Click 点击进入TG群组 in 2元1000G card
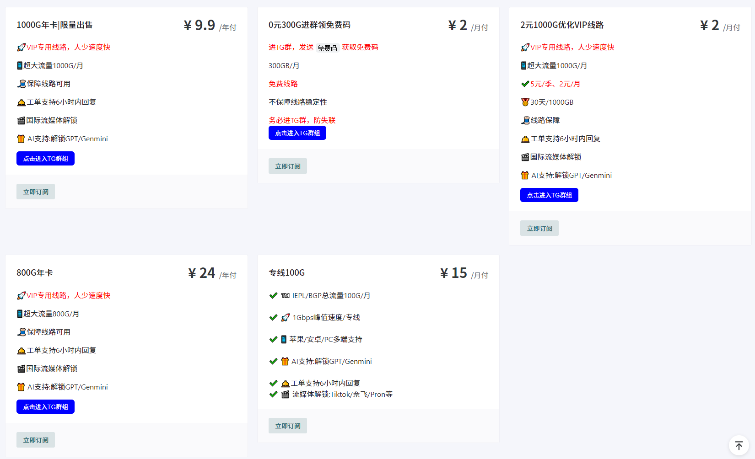The width and height of the screenshot is (755, 459). point(549,195)
